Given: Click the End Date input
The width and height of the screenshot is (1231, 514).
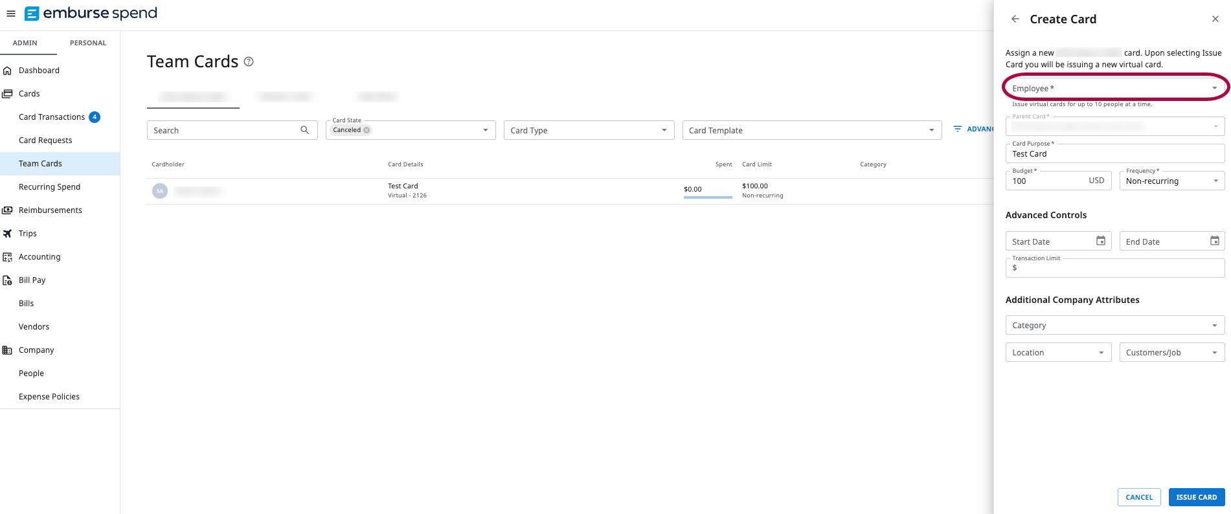Looking at the screenshot, I should click(x=1172, y=241).
